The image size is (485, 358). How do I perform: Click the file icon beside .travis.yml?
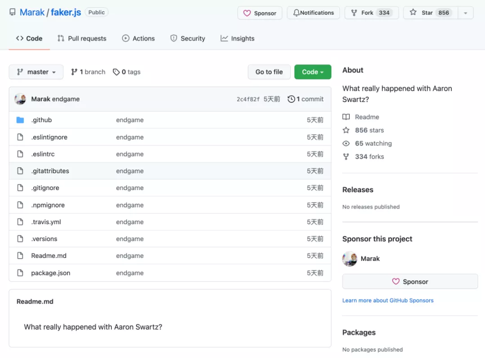click(x=20, y=222)
